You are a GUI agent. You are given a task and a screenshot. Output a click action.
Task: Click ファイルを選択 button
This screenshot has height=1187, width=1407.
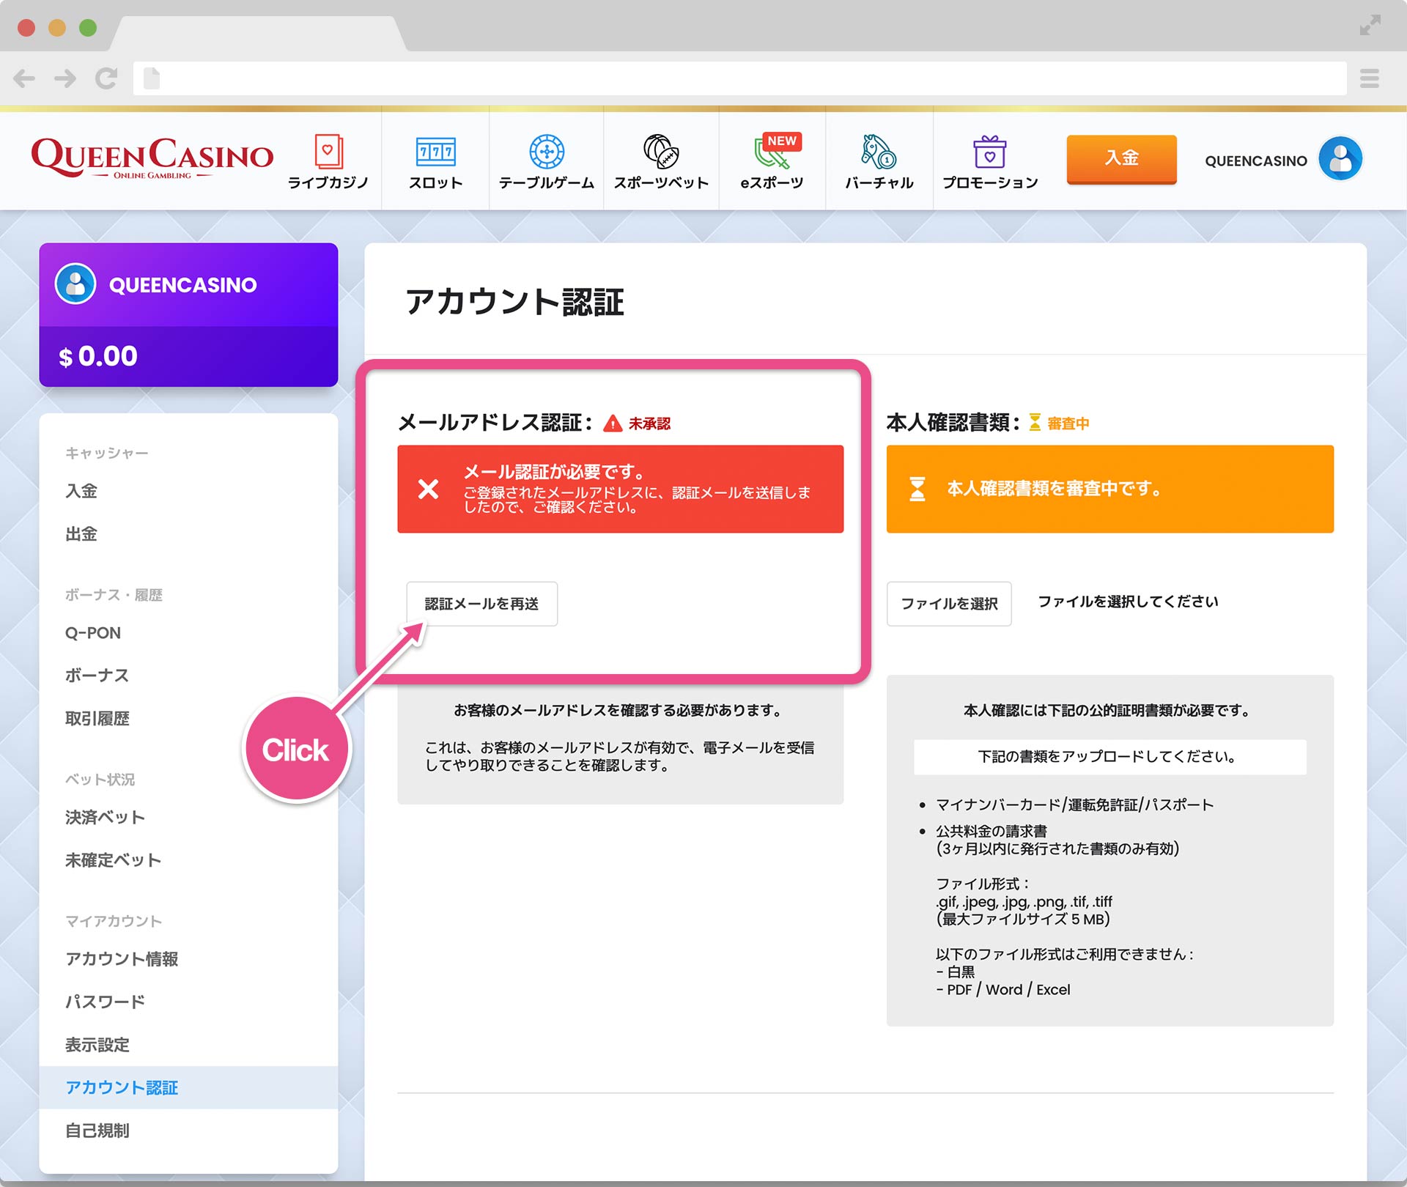tap(949, 604)
